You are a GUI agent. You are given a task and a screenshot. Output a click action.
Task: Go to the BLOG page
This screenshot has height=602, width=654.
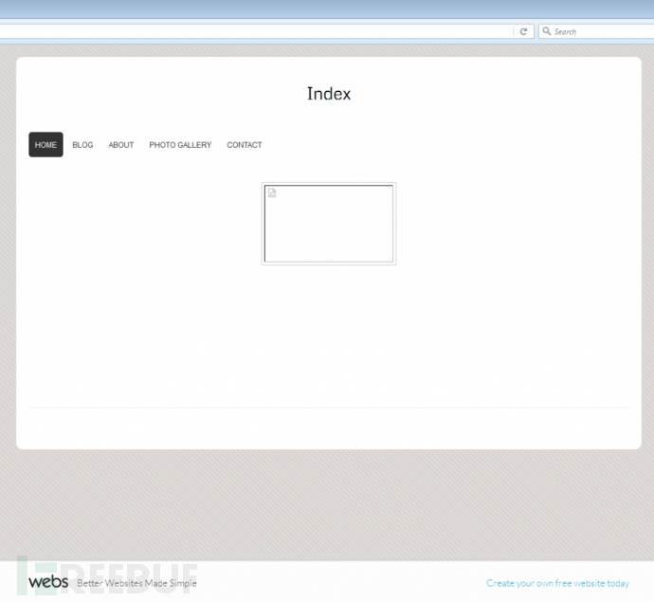[82, 145]
